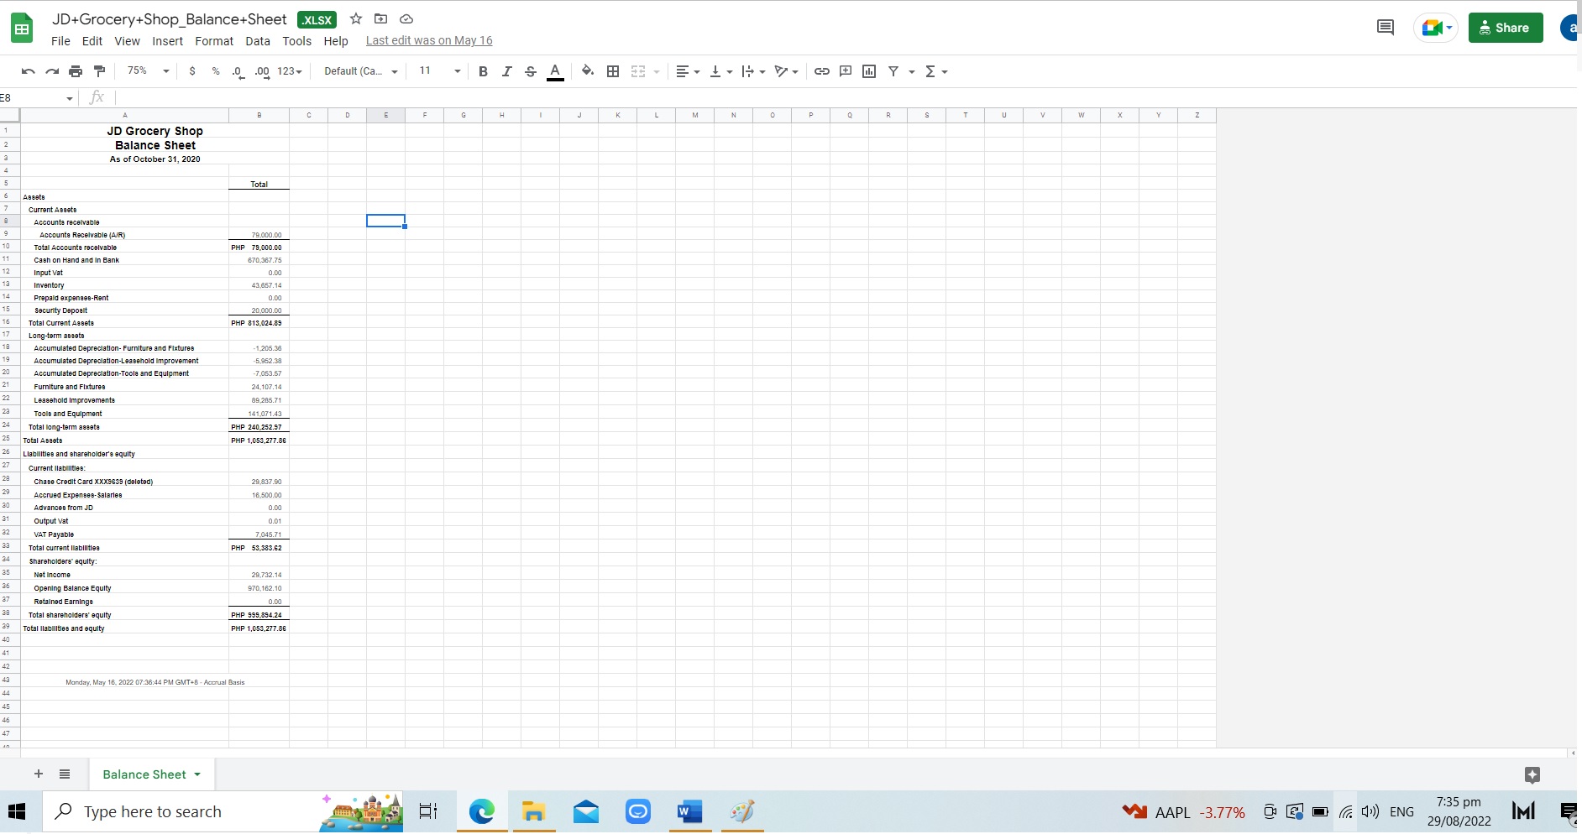
Task: Print the spreadsheet using the printer icon
Action: pyautogui.click(x=76, y=71)
